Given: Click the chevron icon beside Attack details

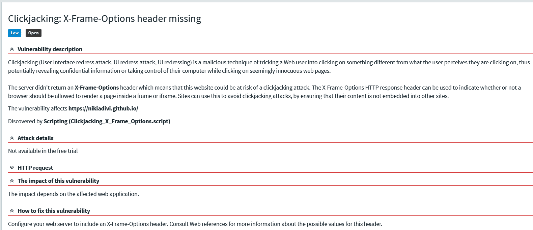Looking at the screenshot, I should coord(12,138).
